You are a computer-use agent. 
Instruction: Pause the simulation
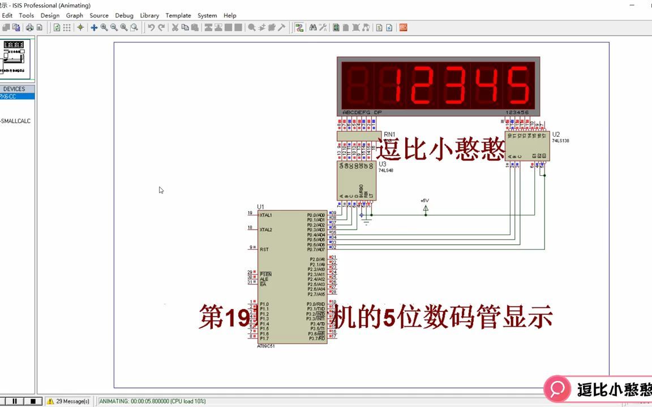pos(15,401)
